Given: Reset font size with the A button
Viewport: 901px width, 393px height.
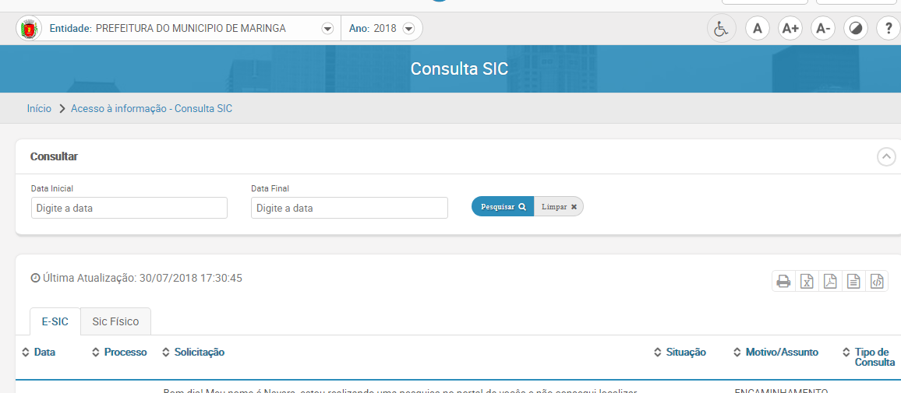Looking at the screenshot, I should click(758, 28).
